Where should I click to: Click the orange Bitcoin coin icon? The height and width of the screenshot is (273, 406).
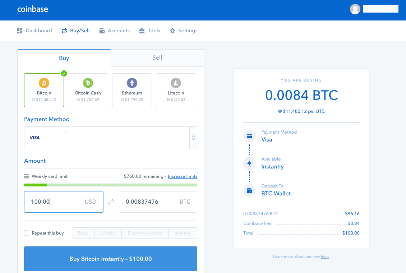[44, 83]
